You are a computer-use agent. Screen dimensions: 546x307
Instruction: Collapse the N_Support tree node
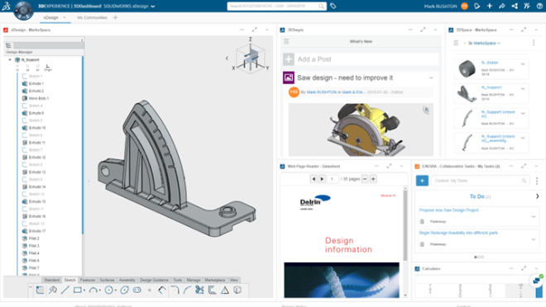coord(10,59)
